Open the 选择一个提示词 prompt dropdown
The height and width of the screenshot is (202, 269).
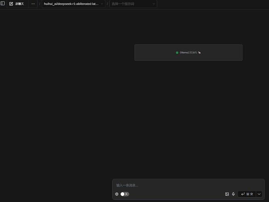tap(133, 4)
